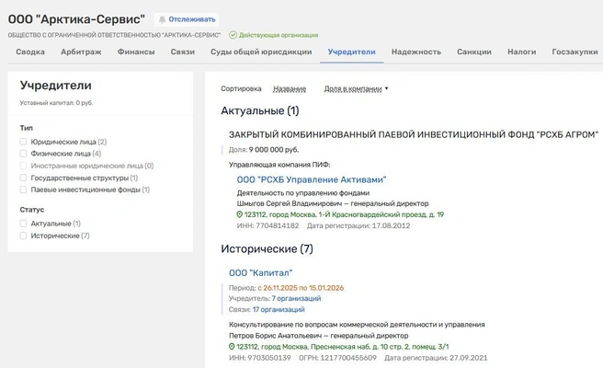Screen dimensions: 603x368
Task: Click the period с 26.11.2025 по 15.01.2026
Action: [301, 288]
